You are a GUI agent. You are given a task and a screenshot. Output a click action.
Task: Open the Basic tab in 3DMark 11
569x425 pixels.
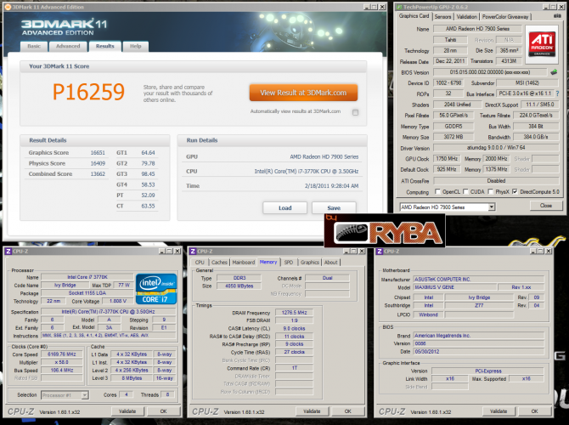[34, 46]
